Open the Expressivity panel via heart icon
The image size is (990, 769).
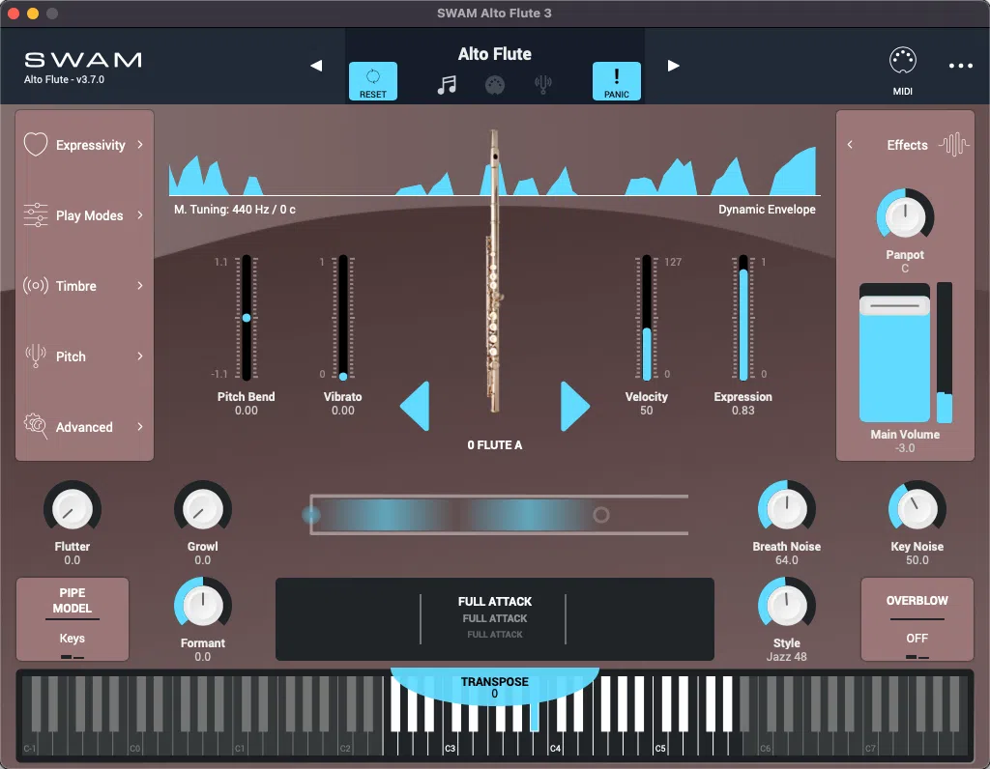click(x=36, y=145)
